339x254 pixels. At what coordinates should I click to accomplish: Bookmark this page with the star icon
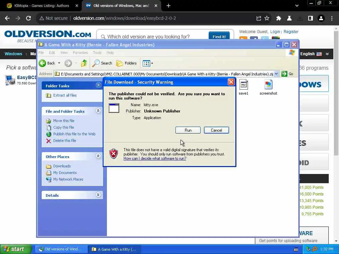(267, 18)
